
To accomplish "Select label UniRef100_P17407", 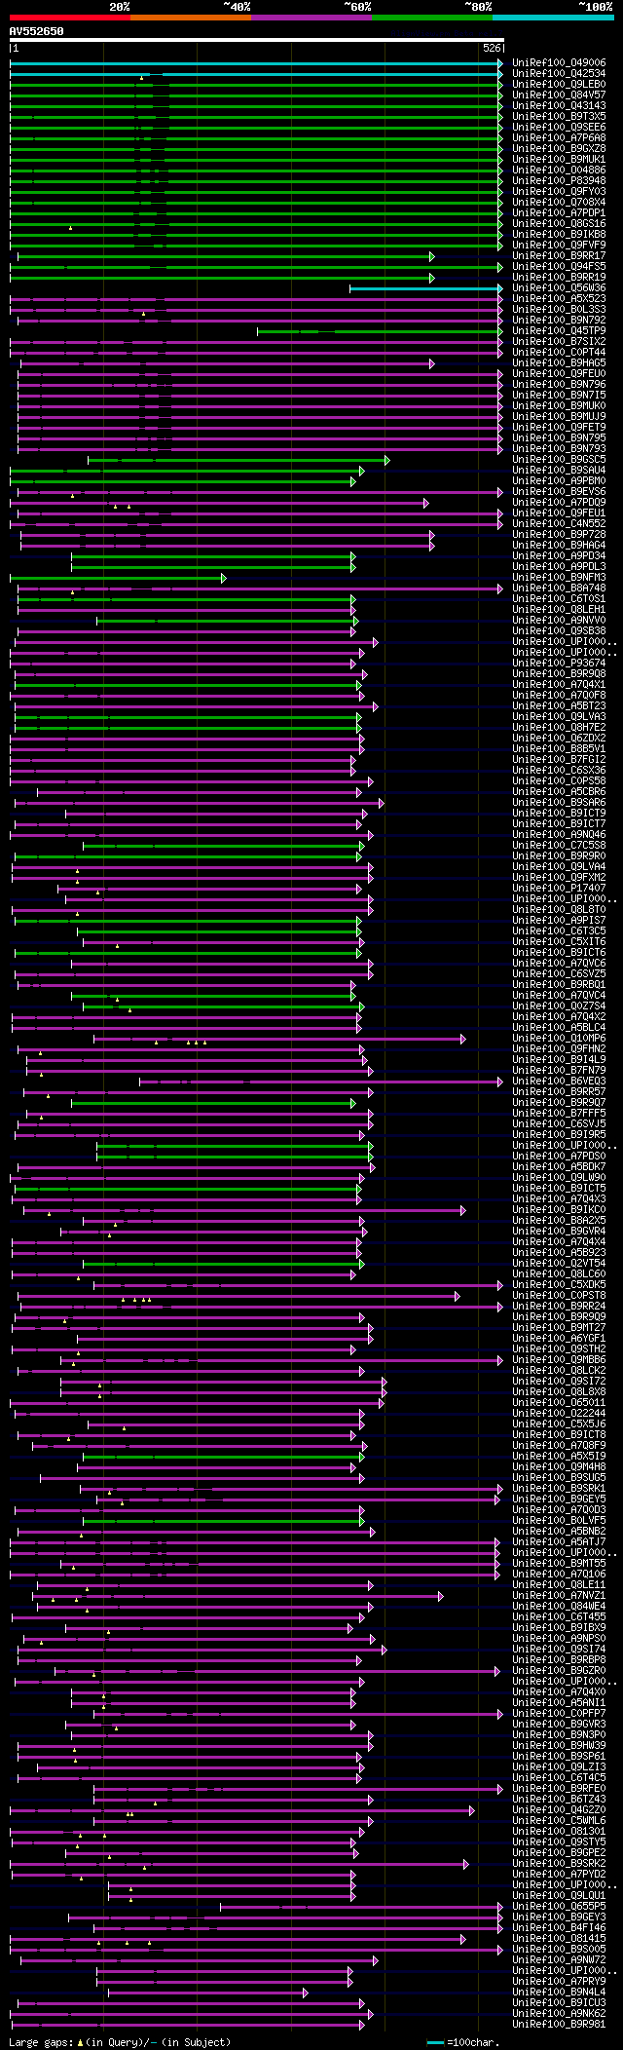I will pos(559,889).
